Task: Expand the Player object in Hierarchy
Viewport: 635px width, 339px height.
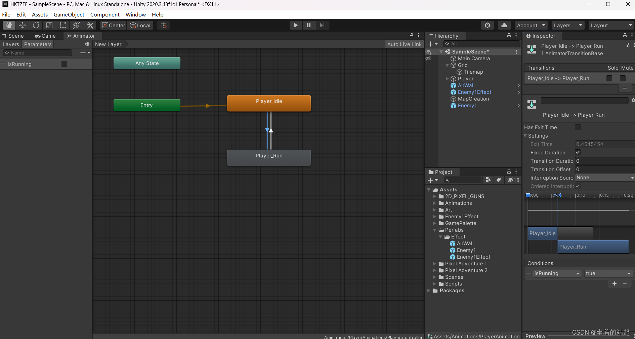Action: click(447, 78)
